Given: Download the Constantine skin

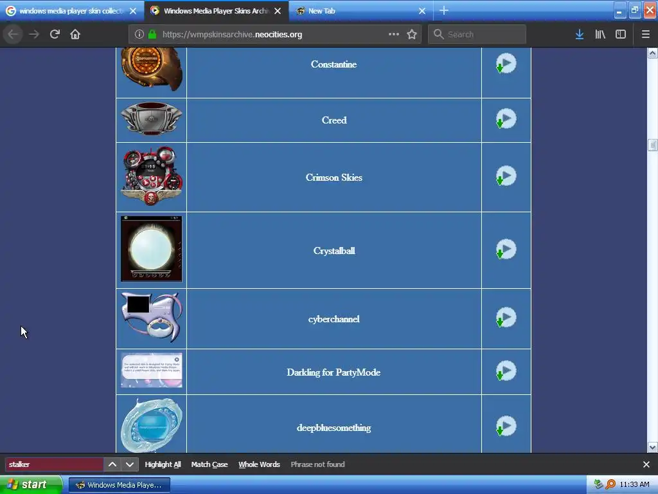Looking at the screenshot, I should tap(506, 64).
